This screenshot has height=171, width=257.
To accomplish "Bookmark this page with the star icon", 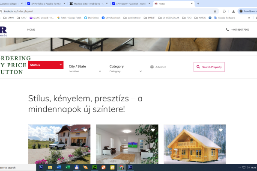I will [x=215, y=11].
